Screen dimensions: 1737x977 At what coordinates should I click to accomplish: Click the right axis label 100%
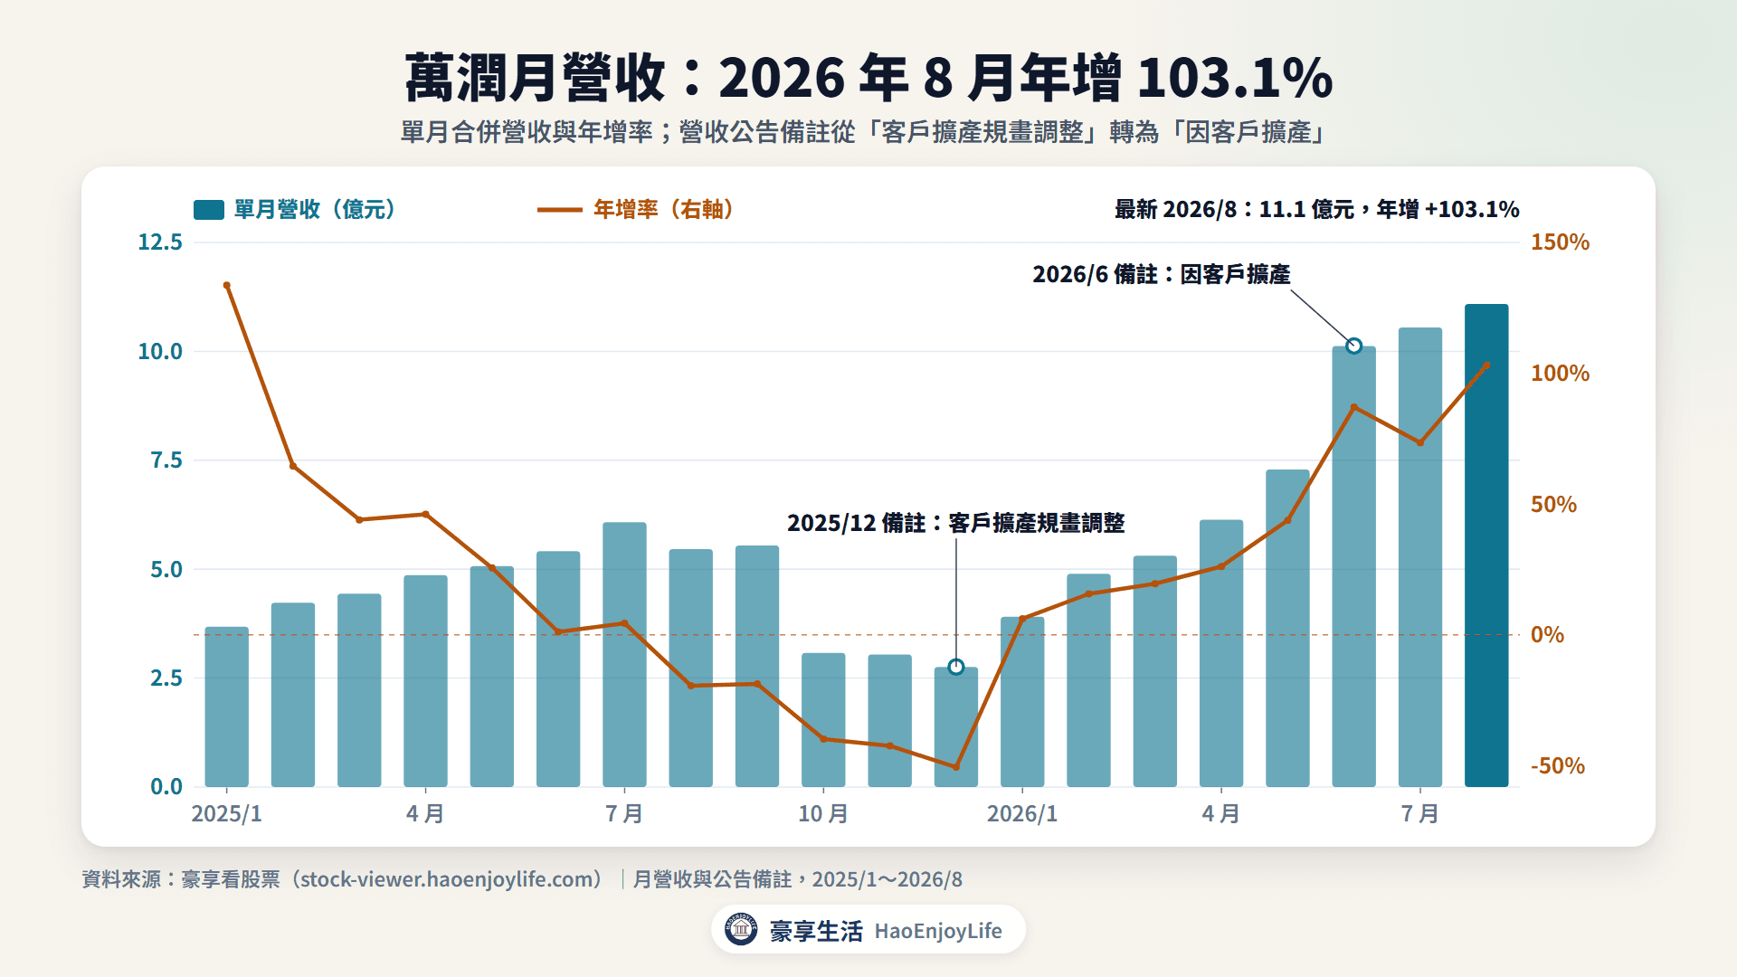(x=1560, y=374)
